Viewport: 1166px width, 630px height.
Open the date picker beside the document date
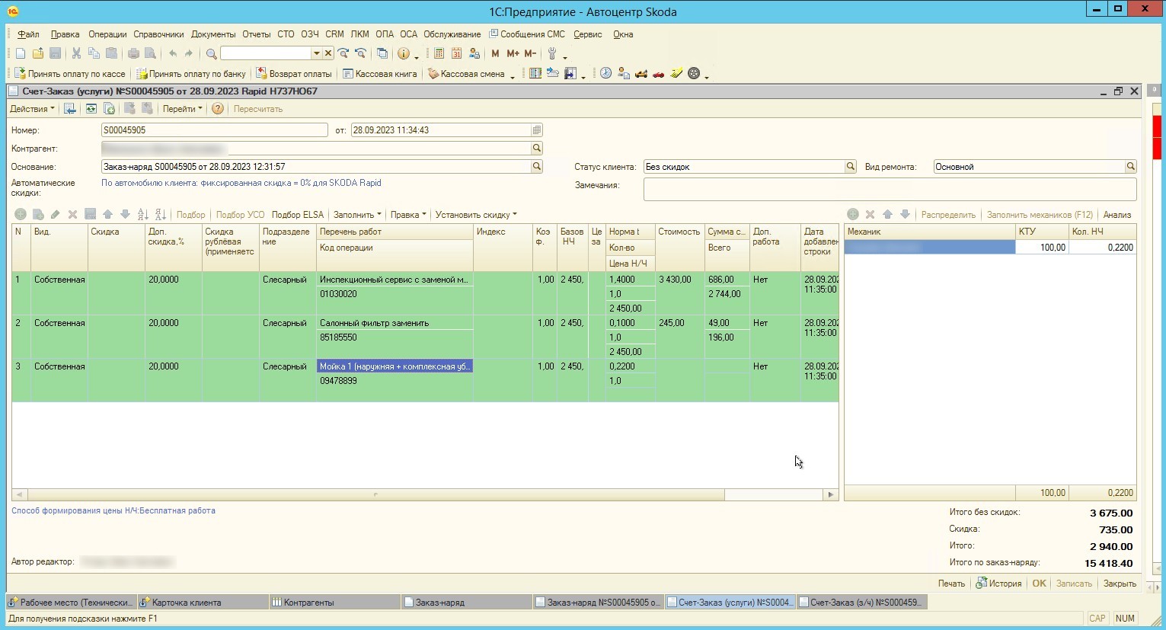537,130
